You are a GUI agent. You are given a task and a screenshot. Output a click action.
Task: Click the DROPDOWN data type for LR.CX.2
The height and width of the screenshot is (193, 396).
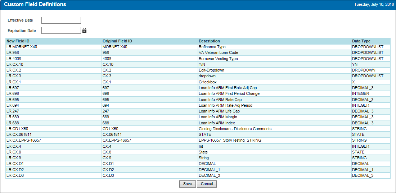pyautogui.click(x=371, y=70)
